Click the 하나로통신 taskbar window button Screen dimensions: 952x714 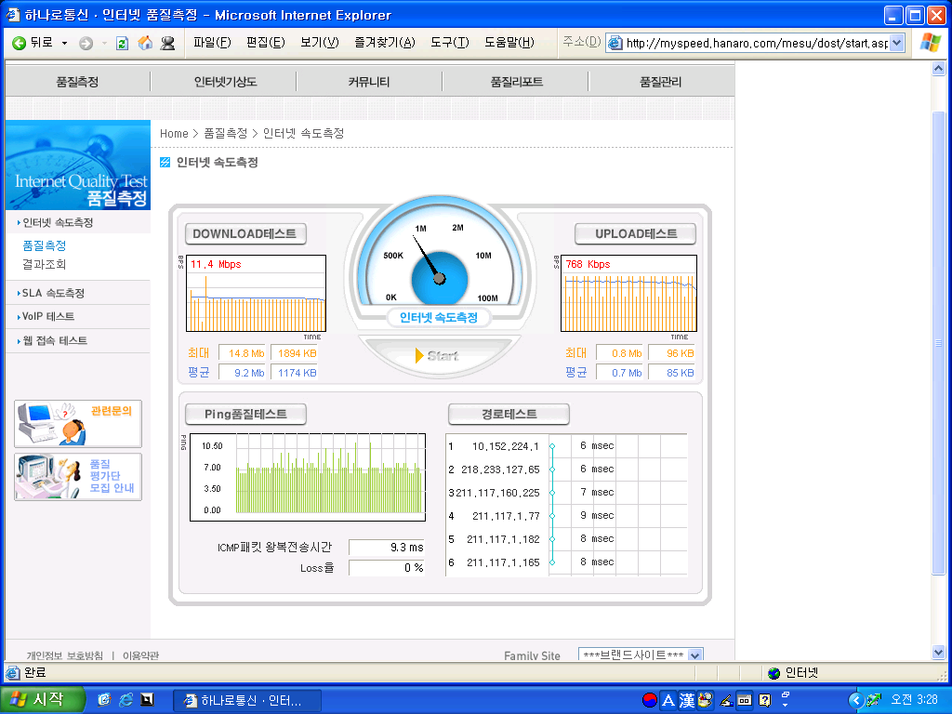tap(246, 701)
